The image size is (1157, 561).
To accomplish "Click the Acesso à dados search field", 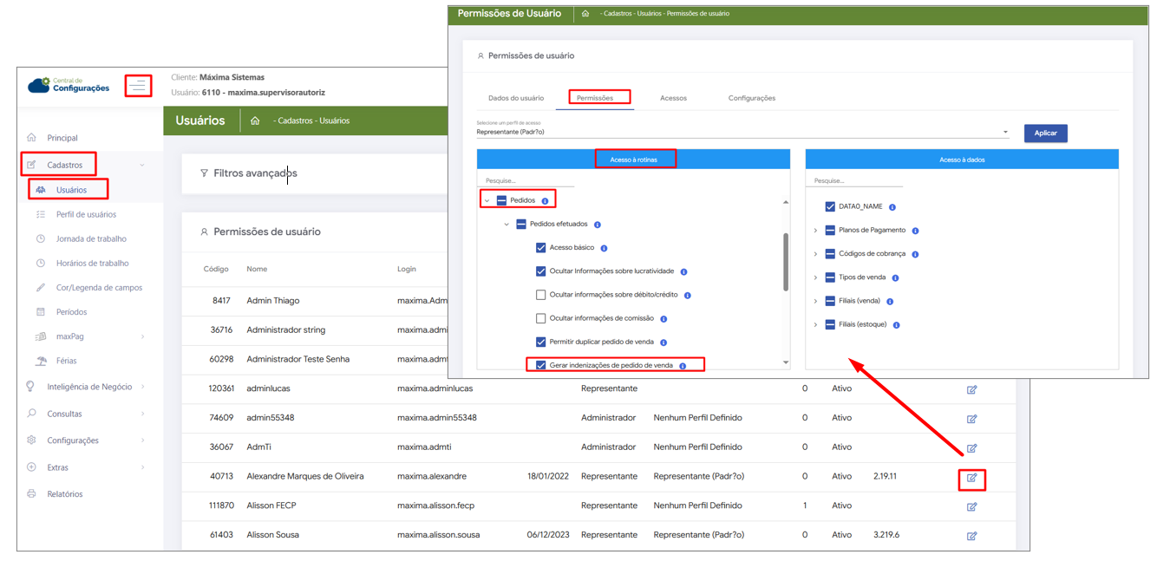I will (853, 181).
